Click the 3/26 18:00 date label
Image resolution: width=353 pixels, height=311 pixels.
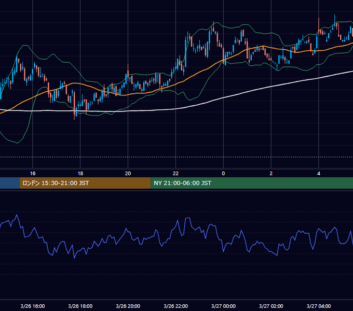pos(80,306)
